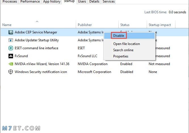Click the NVIDIA Corporation publisher cell

click(x=93, y=64)
